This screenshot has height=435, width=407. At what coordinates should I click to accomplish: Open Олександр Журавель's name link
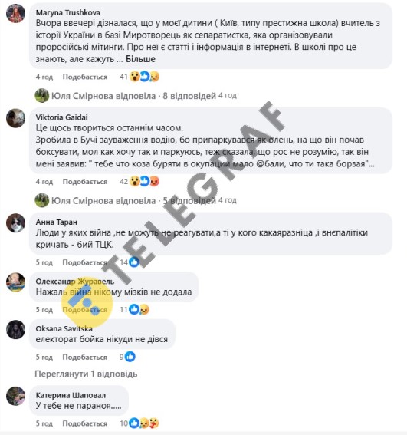click(x=75, y=282)
